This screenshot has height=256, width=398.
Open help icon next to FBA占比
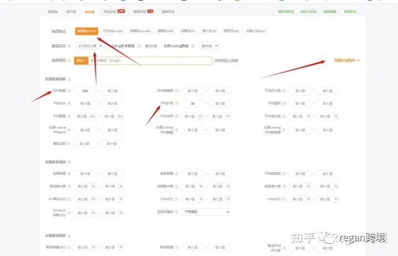[177, 199]
